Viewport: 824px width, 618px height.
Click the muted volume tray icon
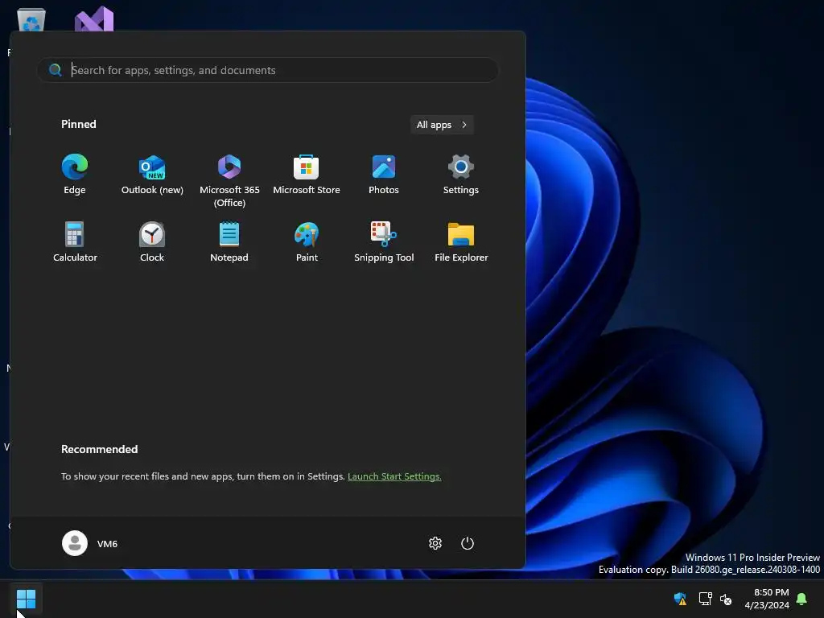(727, 599)
